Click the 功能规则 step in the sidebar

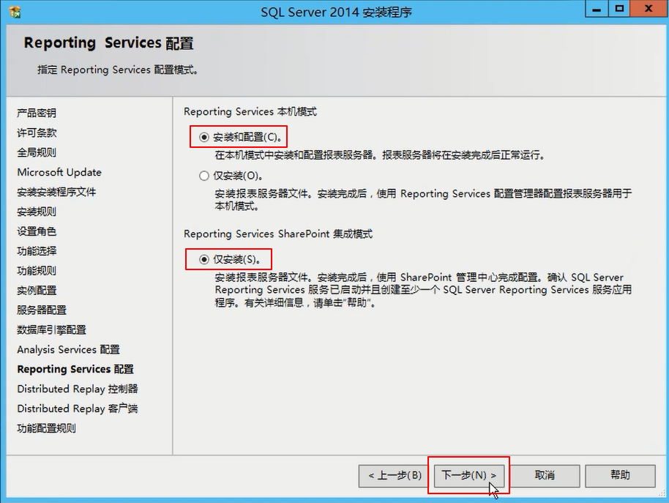click(37, 270)
